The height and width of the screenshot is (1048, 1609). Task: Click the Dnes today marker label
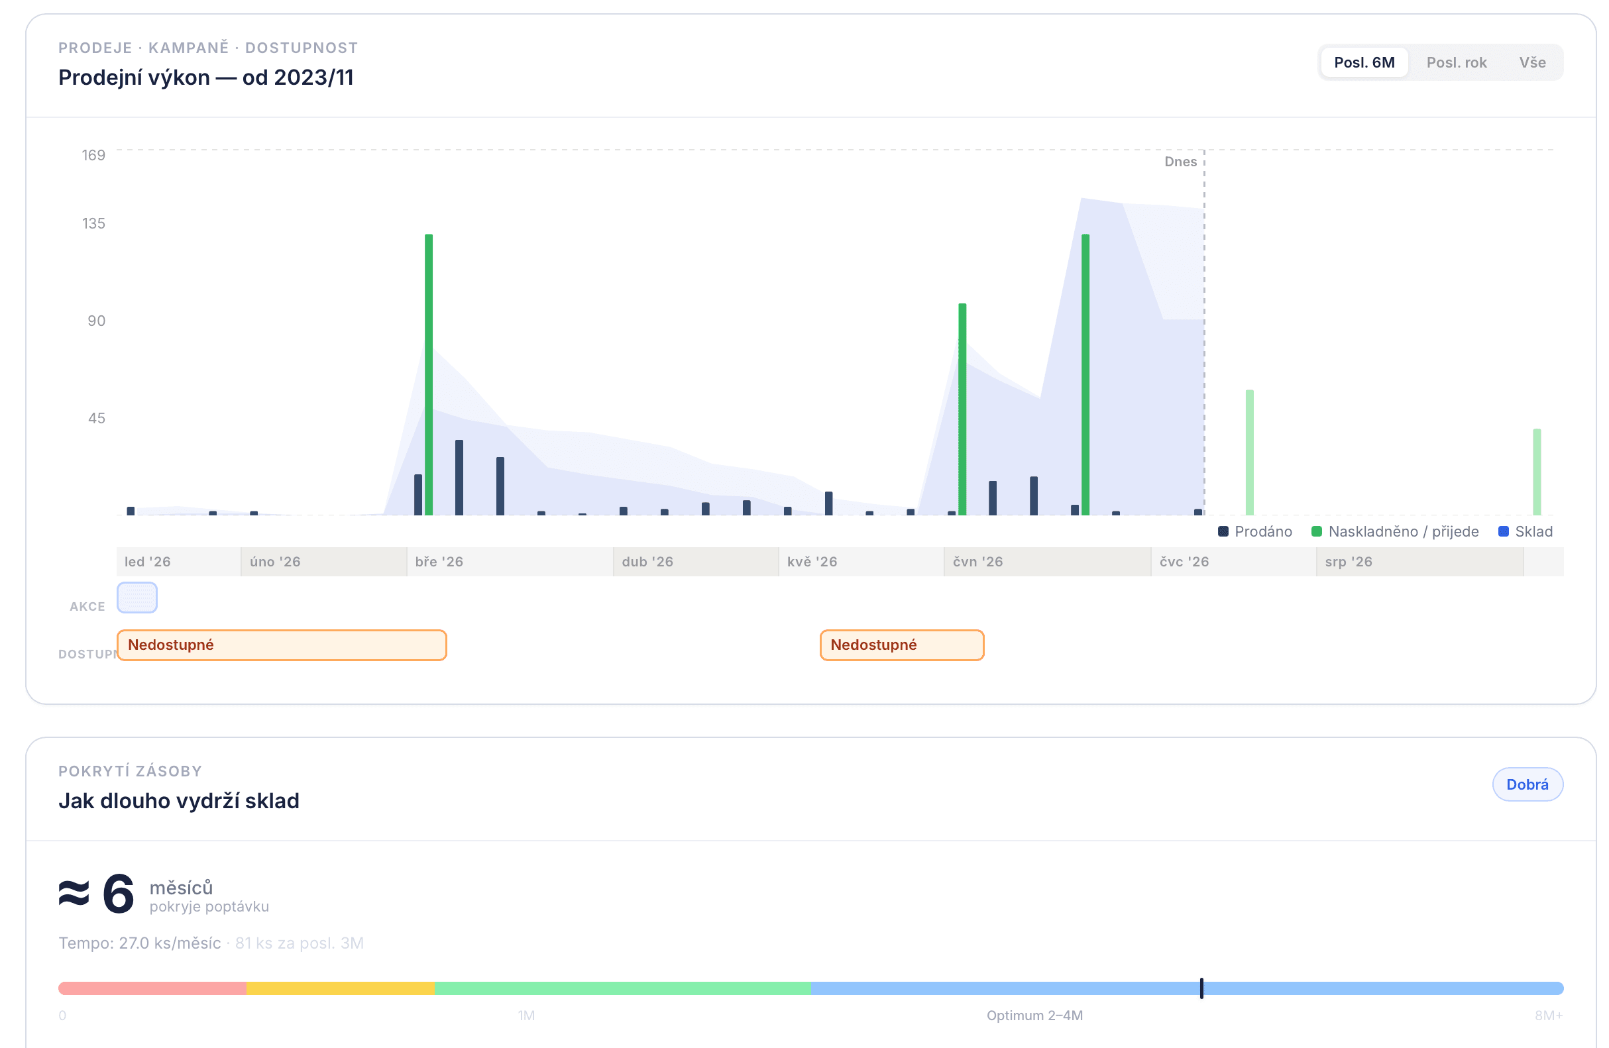coord(1180,162)
